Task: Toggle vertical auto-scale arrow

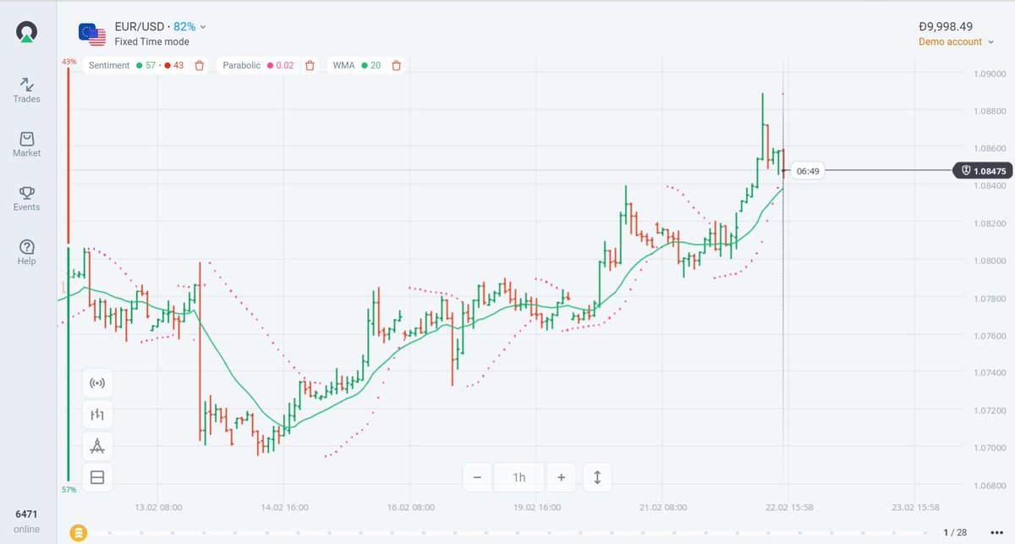Action: tap(597, 477)
